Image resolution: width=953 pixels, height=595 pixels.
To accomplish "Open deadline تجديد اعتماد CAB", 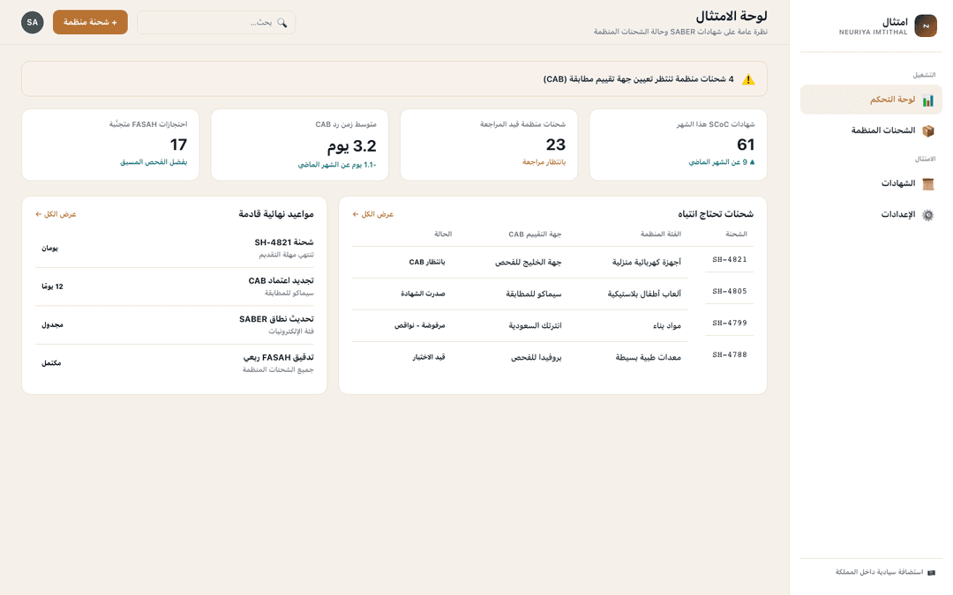I will (x=175, y=286).
